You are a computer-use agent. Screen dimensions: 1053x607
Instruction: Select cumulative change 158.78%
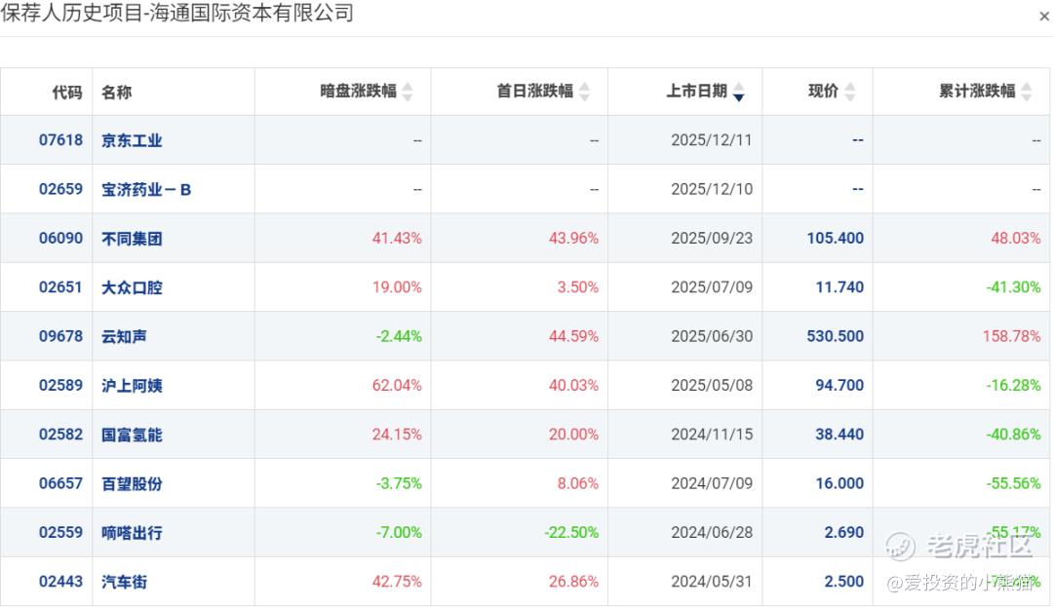[x=1011, y=336]
